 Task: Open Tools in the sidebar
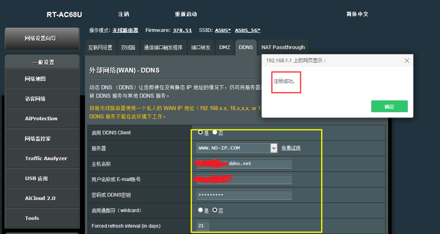pyautogui.click(x=42, y=218)
